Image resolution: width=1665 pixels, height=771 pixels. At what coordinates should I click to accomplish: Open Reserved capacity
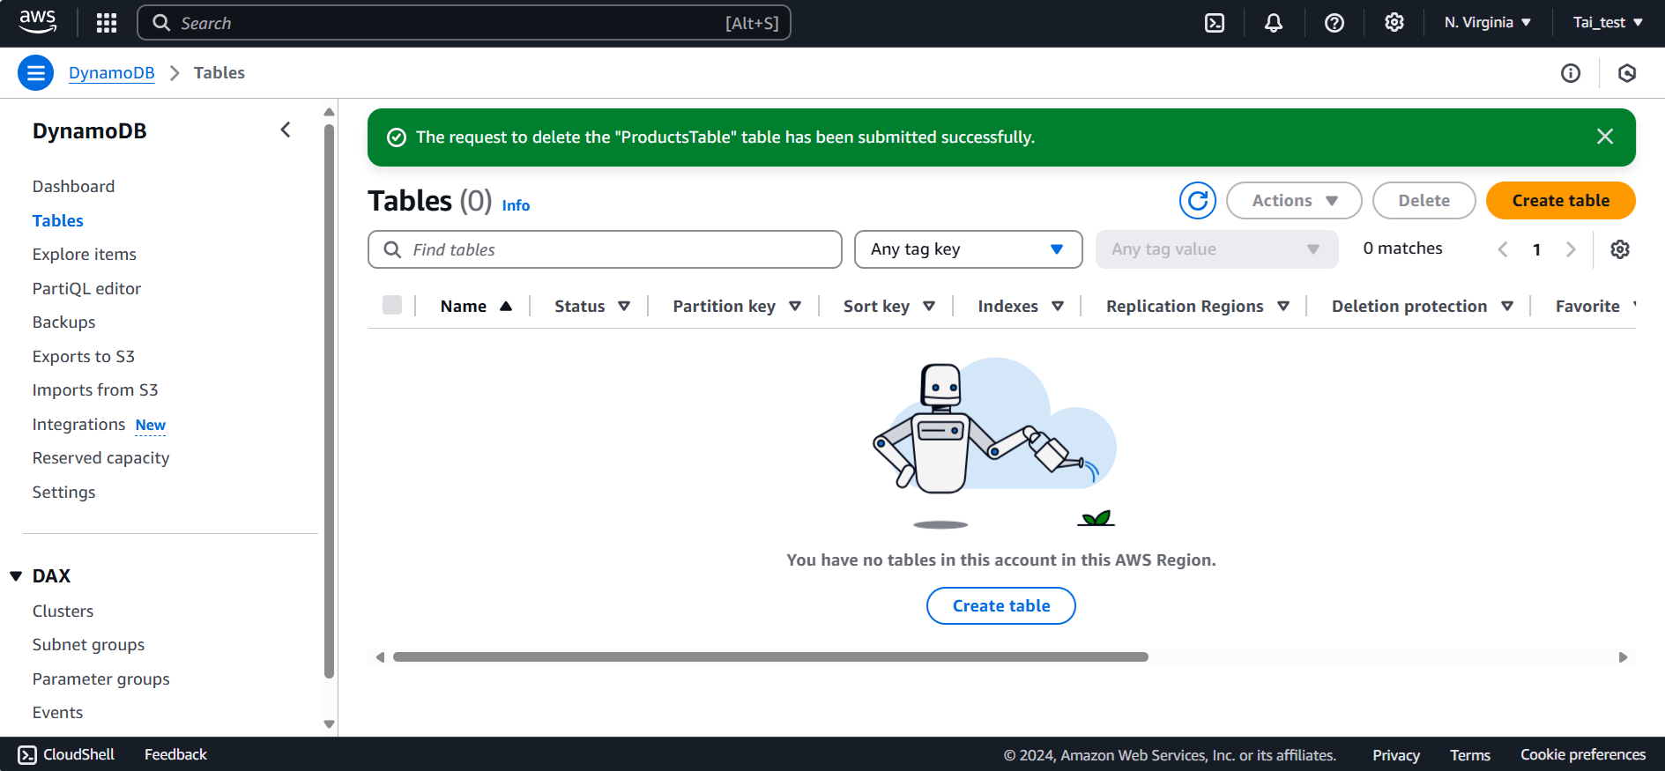(100, 458)
